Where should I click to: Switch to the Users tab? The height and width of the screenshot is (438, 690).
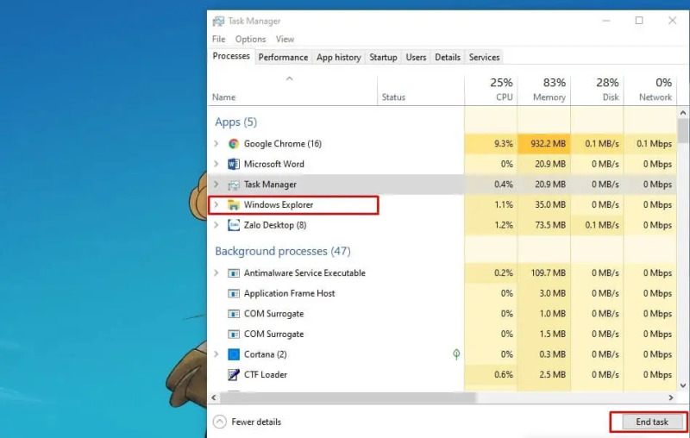[416, 57]
